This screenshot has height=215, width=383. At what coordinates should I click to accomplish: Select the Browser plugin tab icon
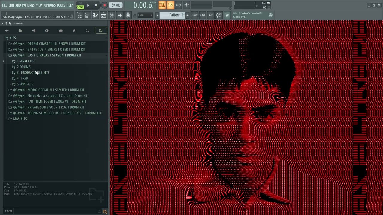[x=34, y=30]
